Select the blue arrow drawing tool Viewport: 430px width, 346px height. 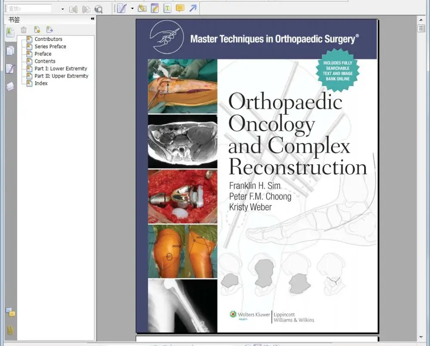[x=193, y=8]
